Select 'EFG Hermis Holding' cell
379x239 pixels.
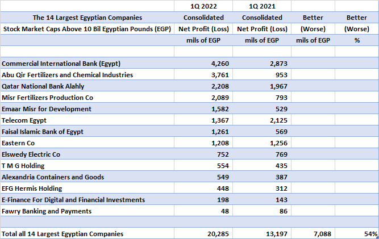pyautogui.click(x=88, y=188)
